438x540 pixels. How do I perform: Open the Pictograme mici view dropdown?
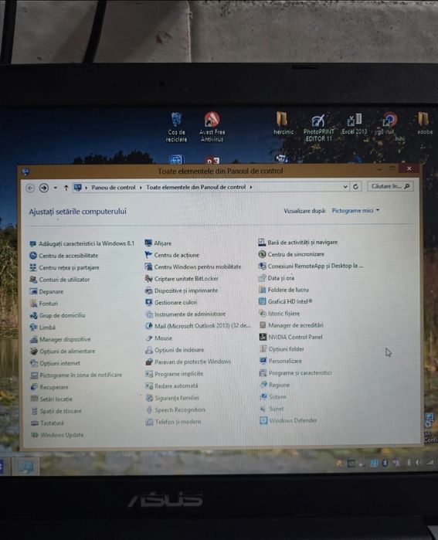point(355,210)
